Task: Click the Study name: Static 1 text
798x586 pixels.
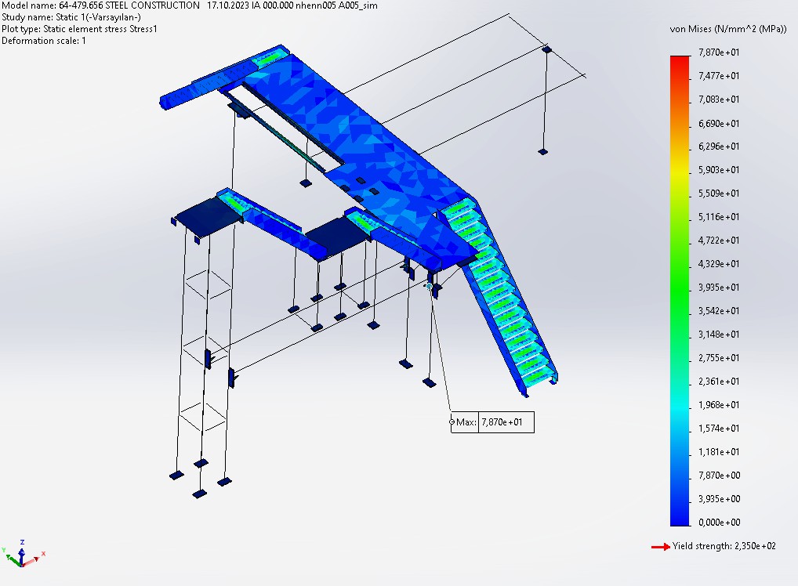Action: [x=71, y=16]
